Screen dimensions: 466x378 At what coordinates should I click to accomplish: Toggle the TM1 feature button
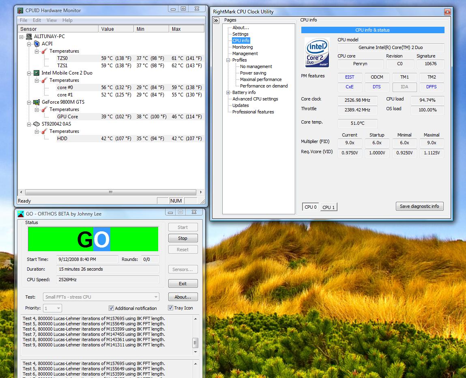pyautogui.click(x=404, y=77)
